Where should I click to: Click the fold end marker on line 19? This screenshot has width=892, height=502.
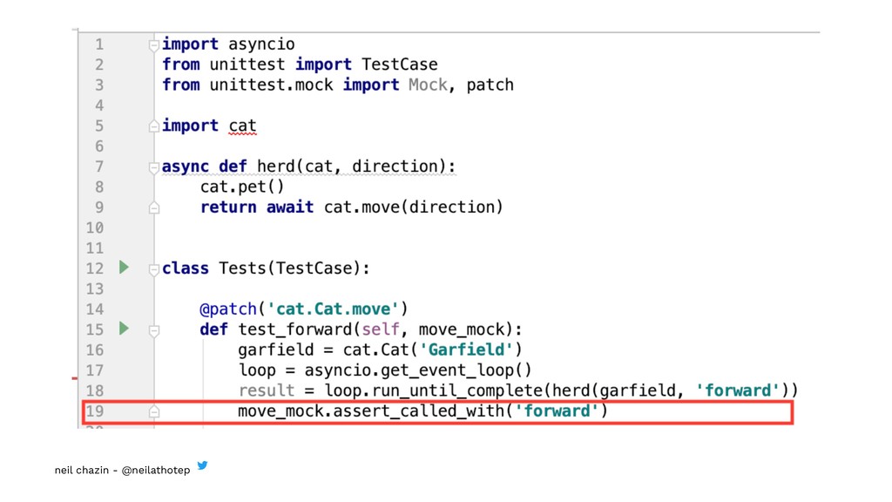click(x=154, y=411)
